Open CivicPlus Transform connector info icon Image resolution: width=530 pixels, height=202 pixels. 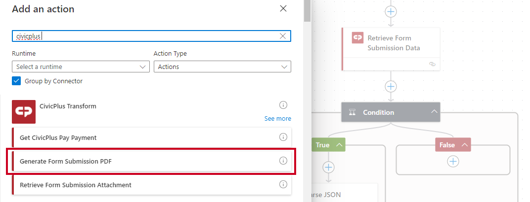pos(283,105)
